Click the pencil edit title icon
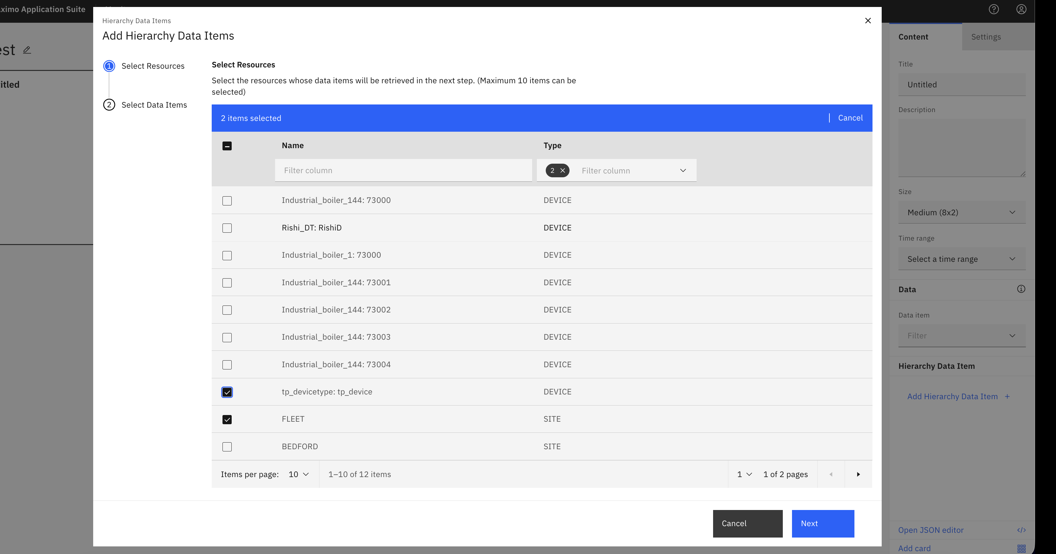The image size is (1056, 554). tap(27, 50)
